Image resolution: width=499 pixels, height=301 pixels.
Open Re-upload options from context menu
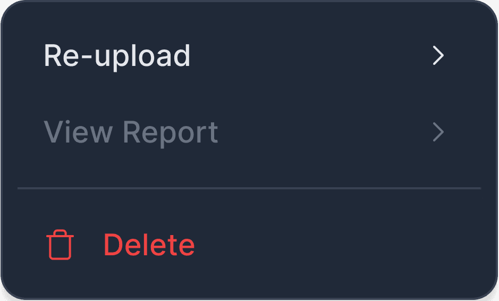249,55
